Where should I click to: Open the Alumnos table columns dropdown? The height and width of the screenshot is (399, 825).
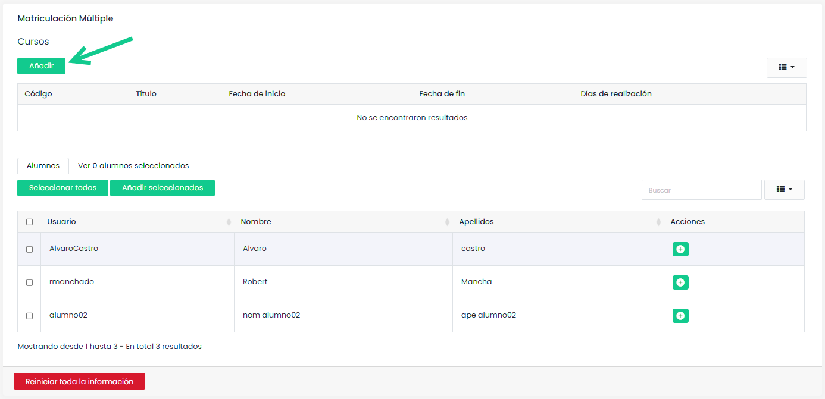pyautogui.click(x=784, y=189)
